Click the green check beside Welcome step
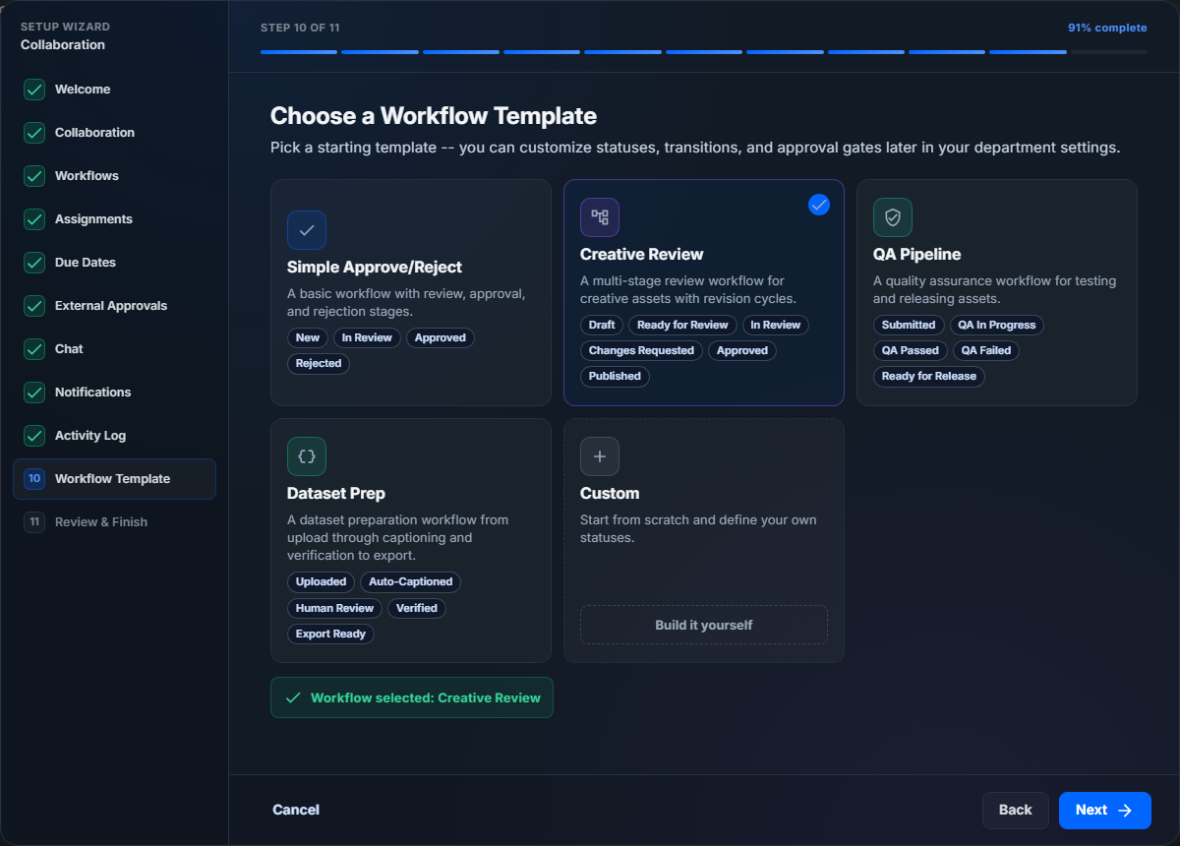 pos(34,90)
